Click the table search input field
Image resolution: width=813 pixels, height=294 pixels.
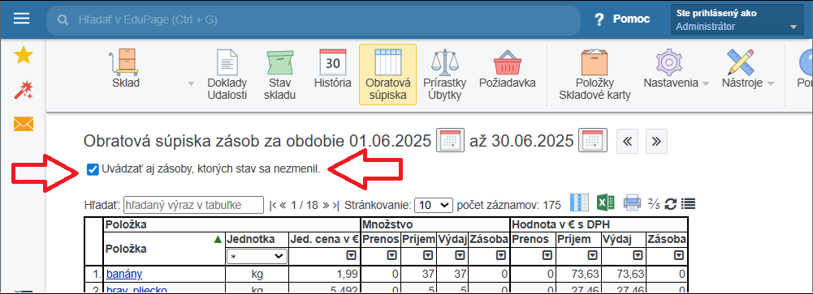pos(193,205)
